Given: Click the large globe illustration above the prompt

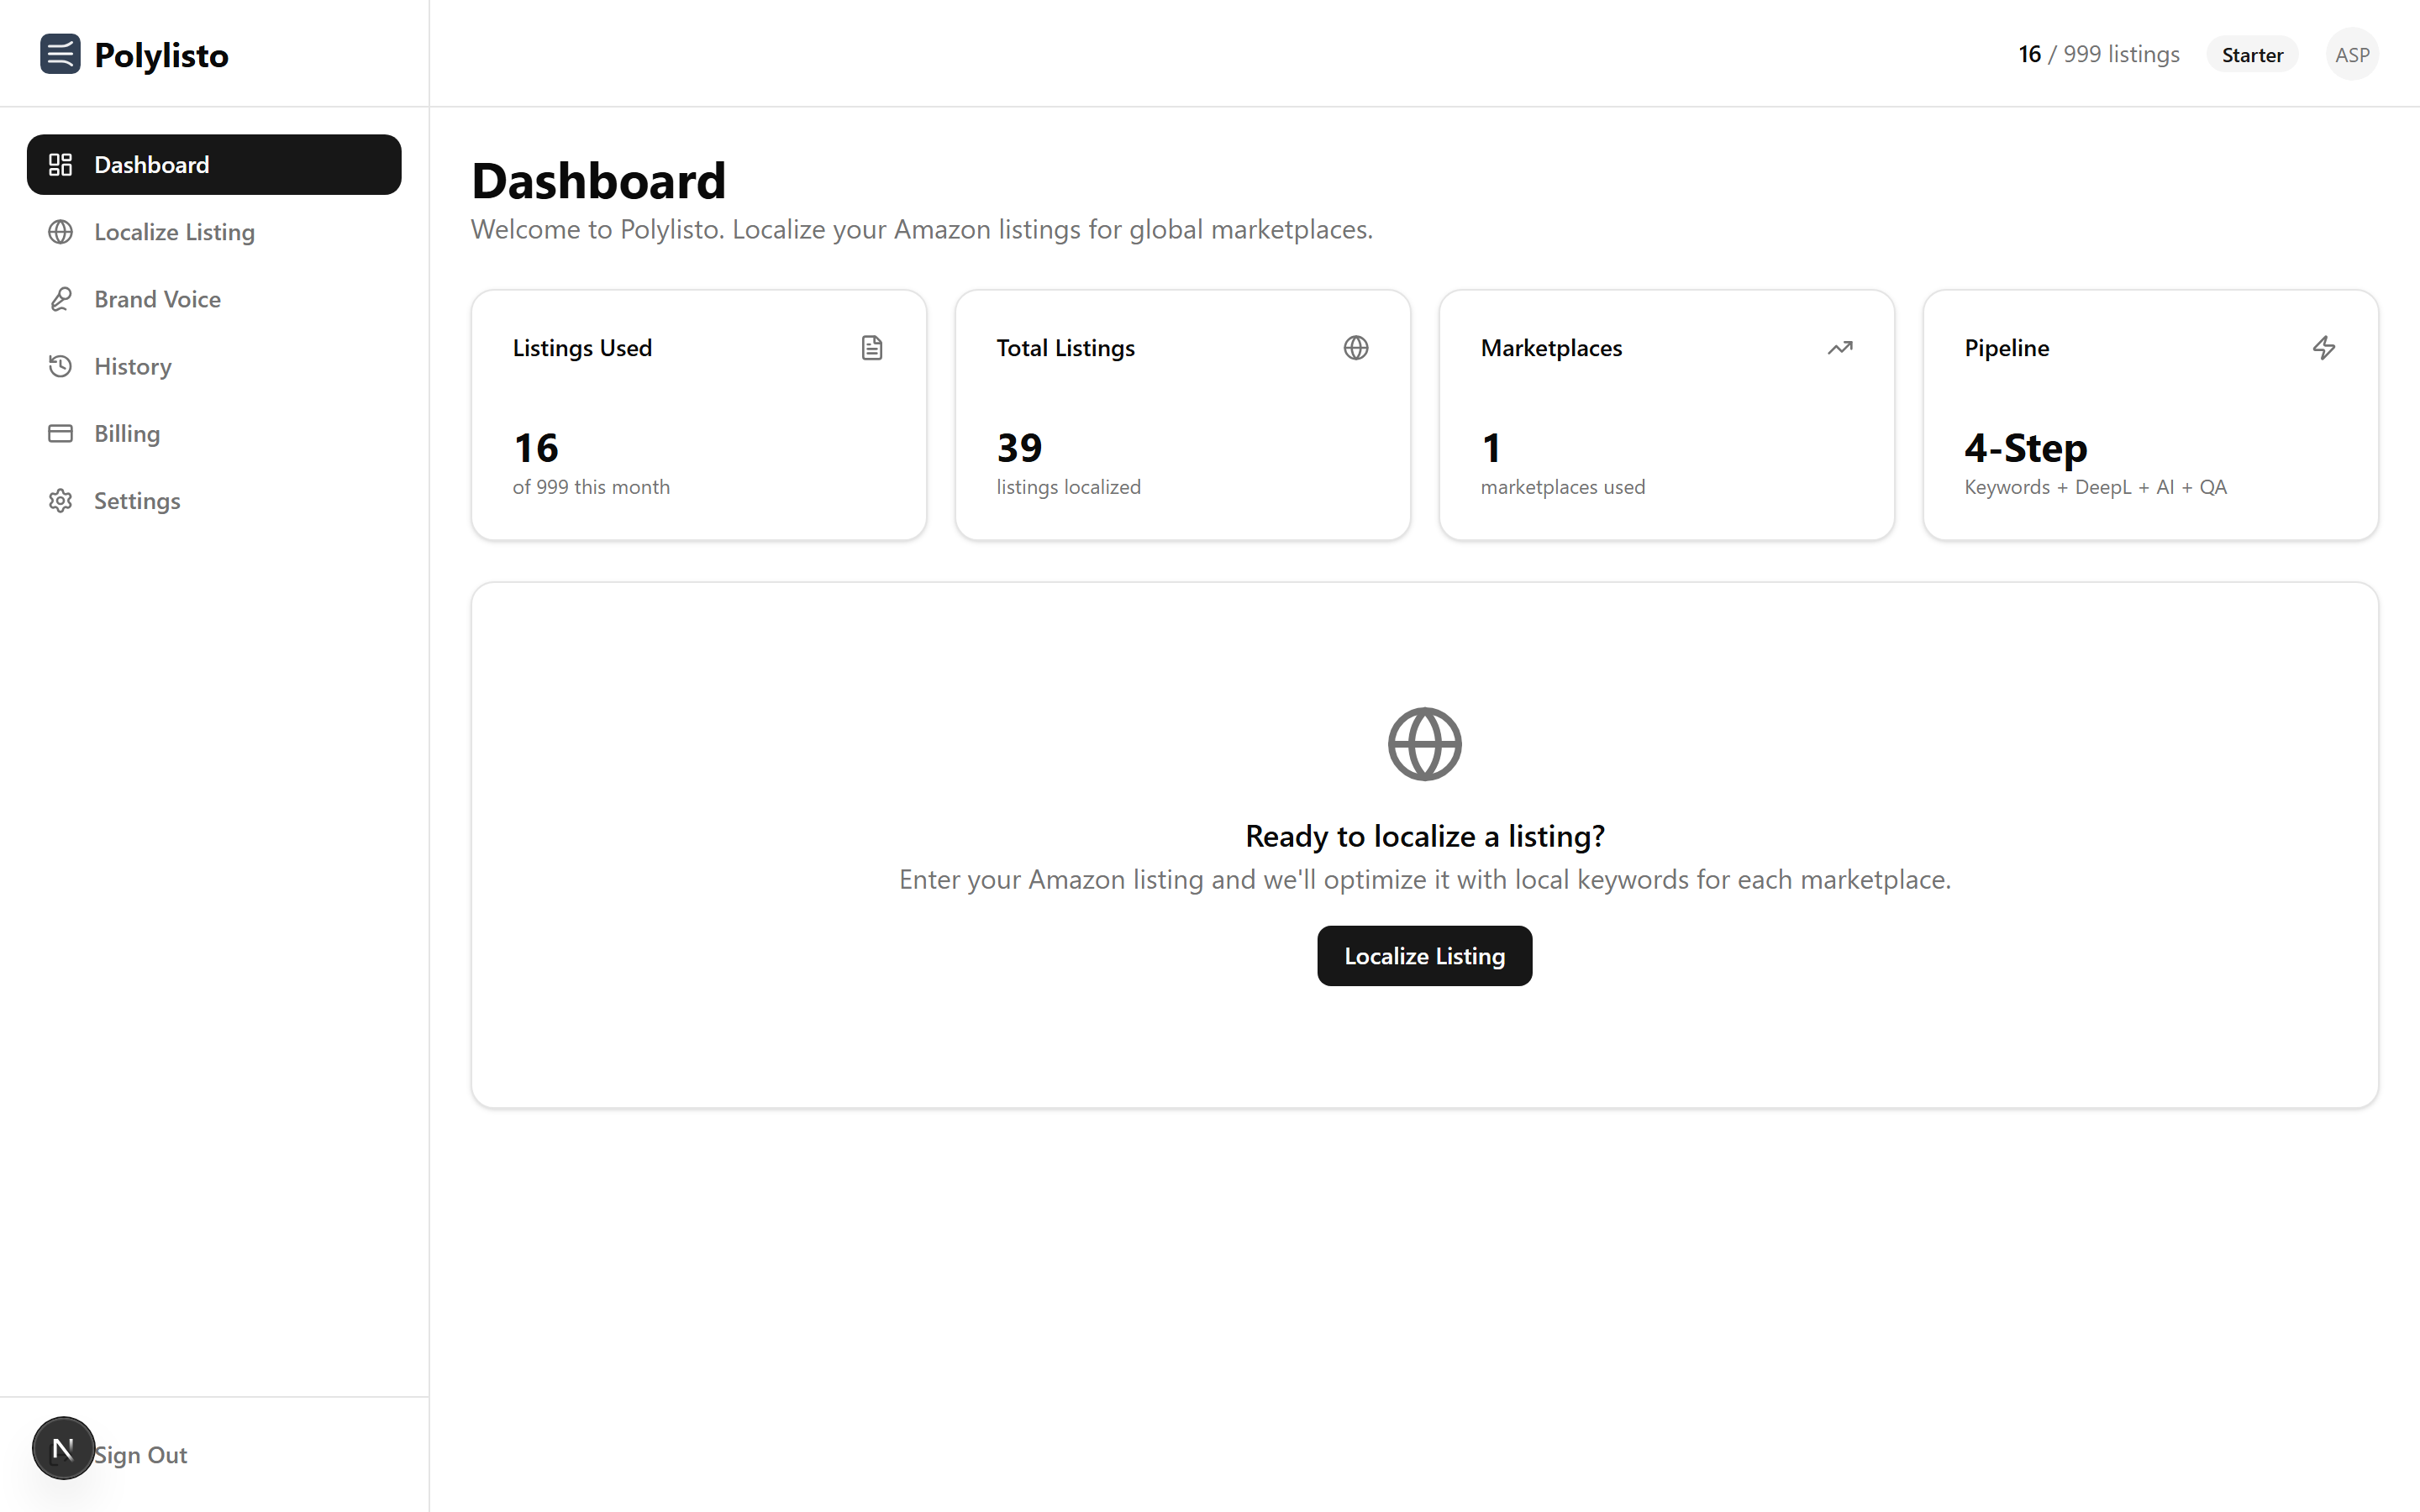Looking at the screenshot, I should tap(1424, 743).
